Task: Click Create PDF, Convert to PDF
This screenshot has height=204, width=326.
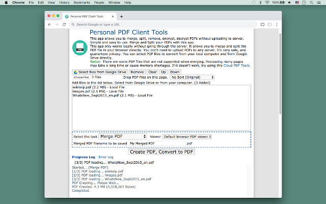Action: pos(161,152)
